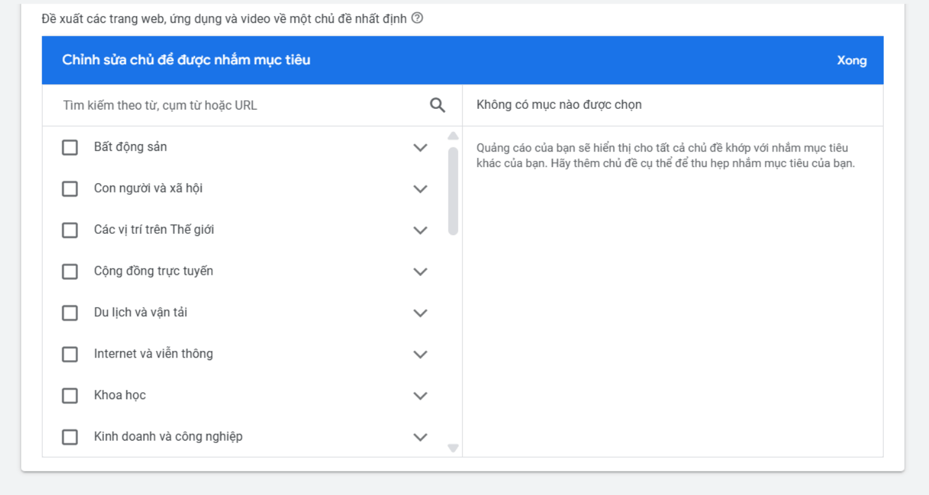Focus the topic search input field

(242, 105)
